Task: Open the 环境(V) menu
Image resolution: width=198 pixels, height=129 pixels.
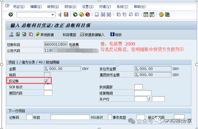Action: tap(105, 6)
